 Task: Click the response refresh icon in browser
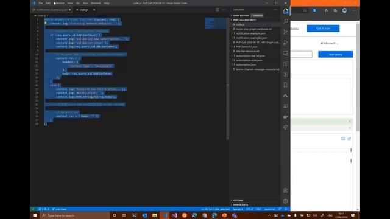click(x=343, y=139)
